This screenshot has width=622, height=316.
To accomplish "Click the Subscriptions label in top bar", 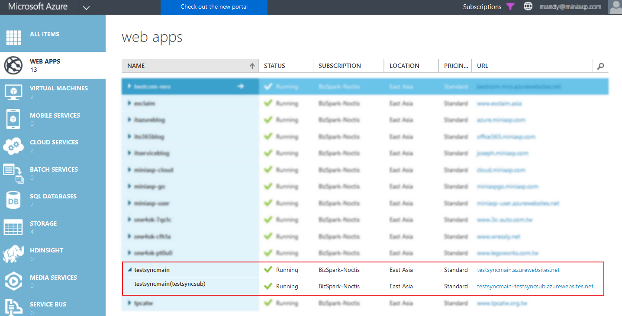I will click(482, 7).
